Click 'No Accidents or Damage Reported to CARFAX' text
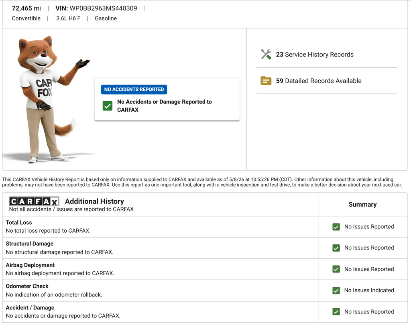411x323 pixels. (x=164, y=106)
